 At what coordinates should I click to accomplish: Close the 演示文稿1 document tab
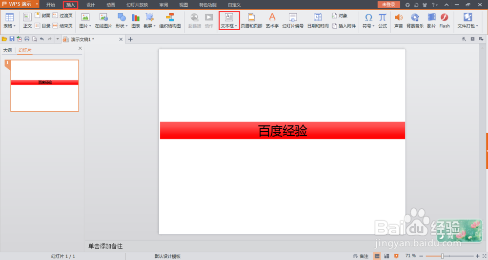coord(121,39)
